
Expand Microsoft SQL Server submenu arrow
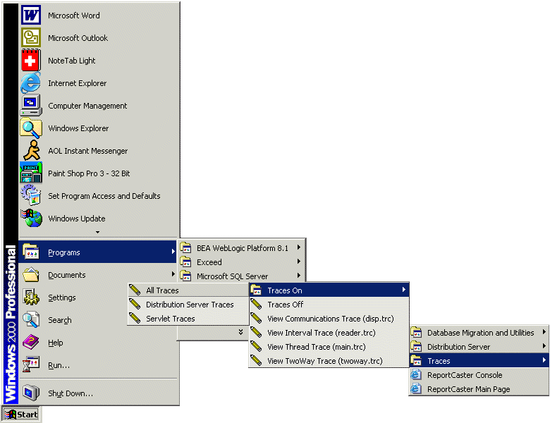click(x=298, y=276)
